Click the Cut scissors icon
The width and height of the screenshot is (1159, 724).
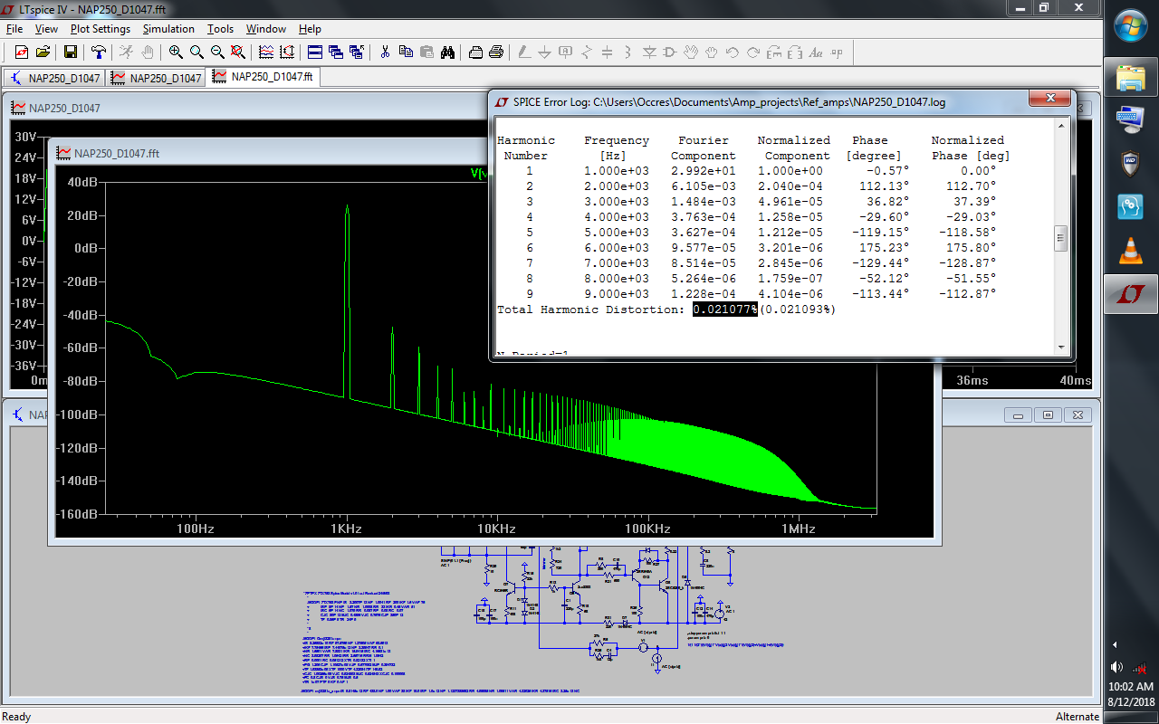(385, 52)
